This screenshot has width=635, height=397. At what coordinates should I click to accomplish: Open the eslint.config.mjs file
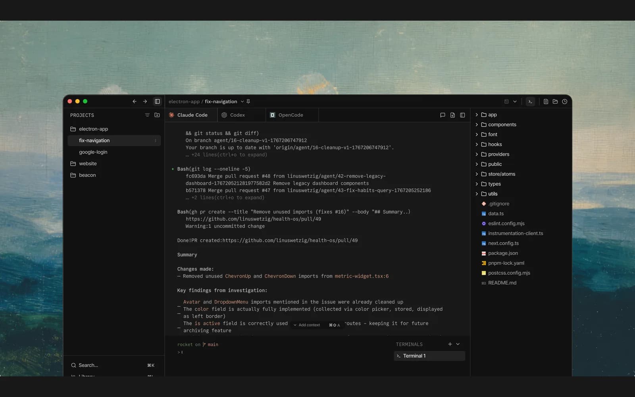coord(503,224)
